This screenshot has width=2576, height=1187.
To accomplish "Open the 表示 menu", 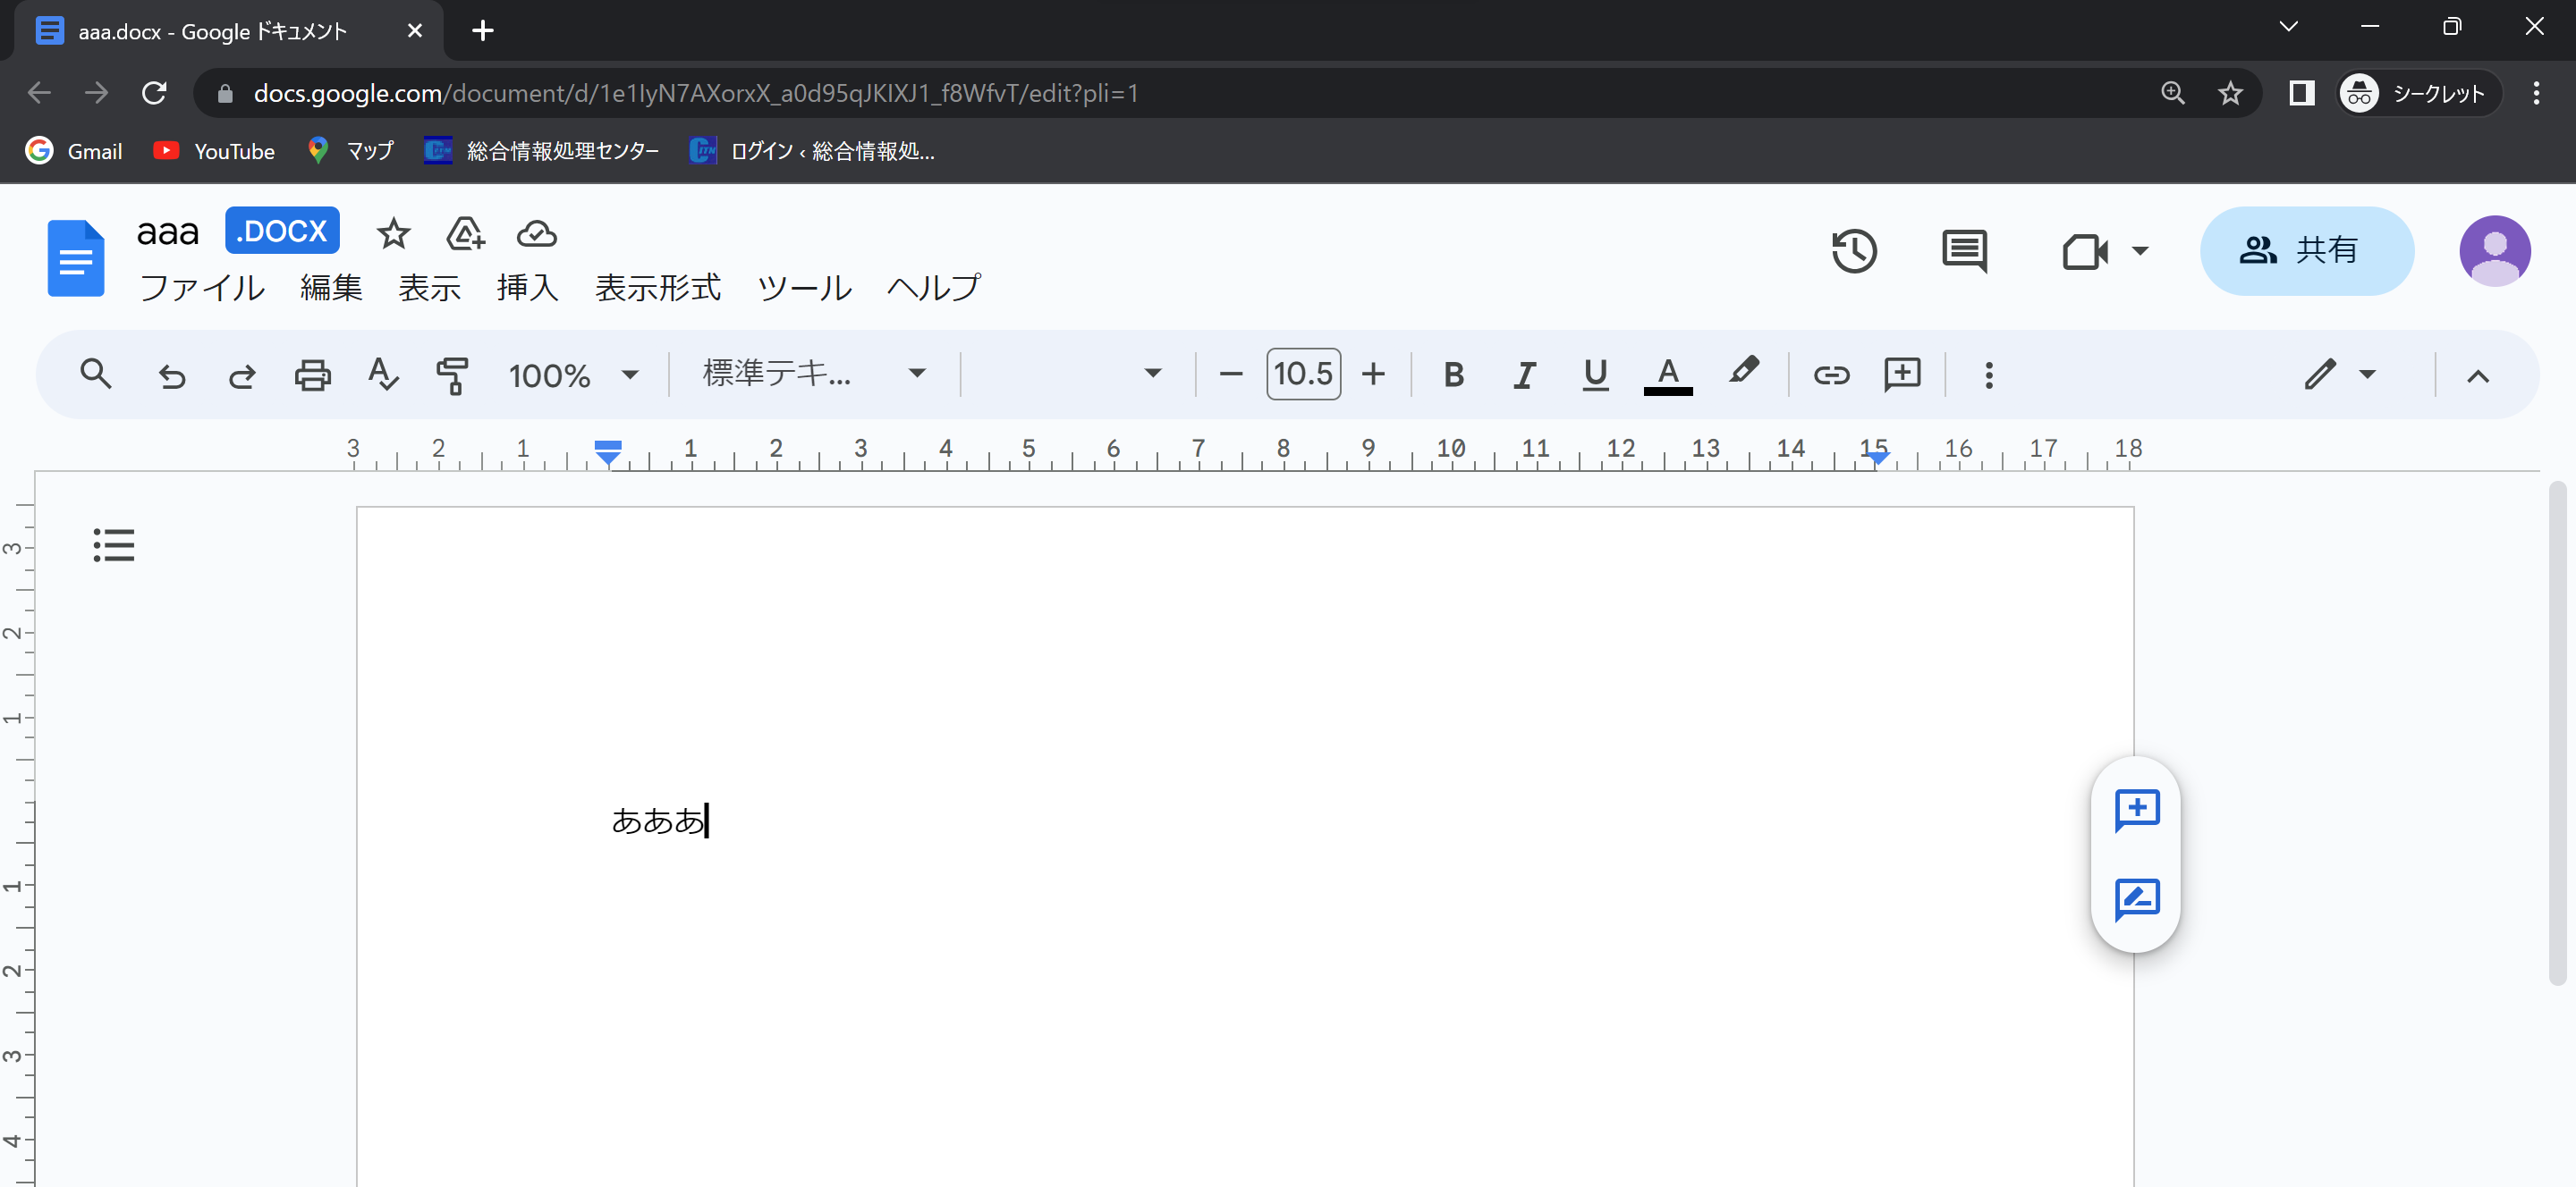I will click(429, 288).
